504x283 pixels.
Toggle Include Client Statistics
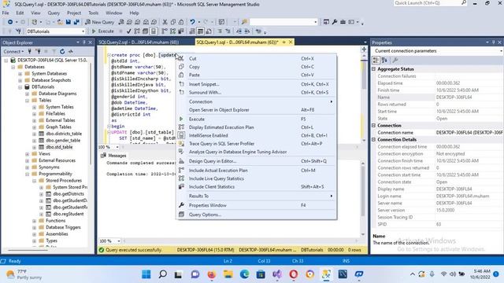(x=256, y=187)
